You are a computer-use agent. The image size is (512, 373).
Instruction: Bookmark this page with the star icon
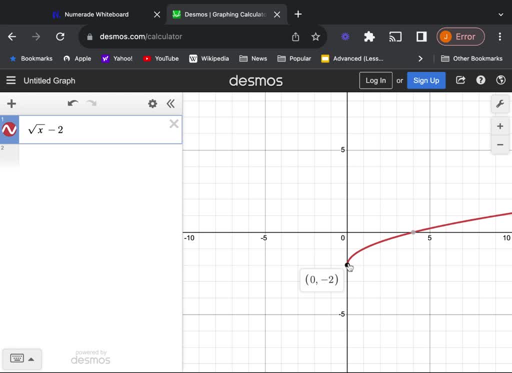315,36
